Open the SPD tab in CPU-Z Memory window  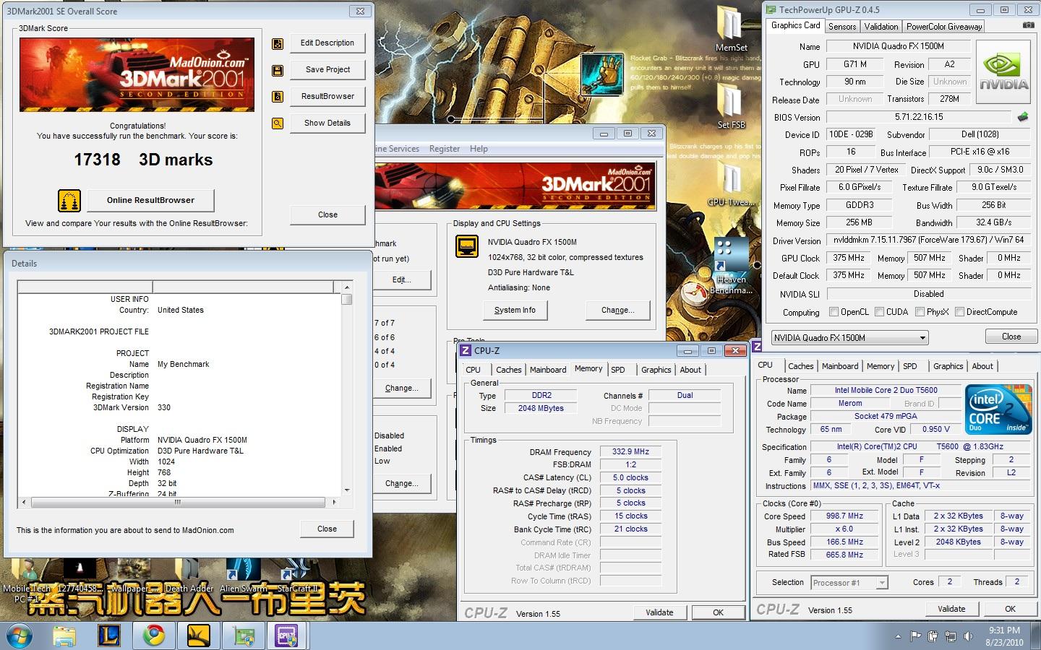click(618, 370)
